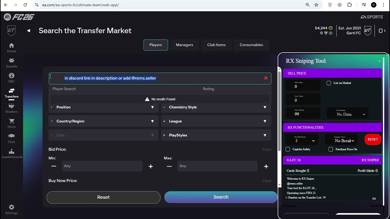Open the unassigned items counter icon
390x219 pixels.
click(x=382, y=31)
